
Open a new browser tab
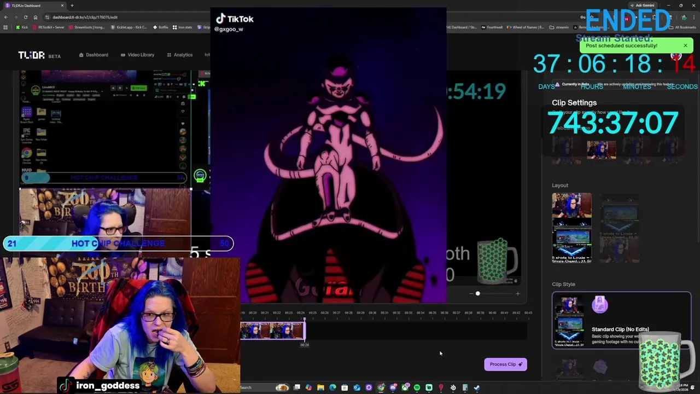coord(72,5)
